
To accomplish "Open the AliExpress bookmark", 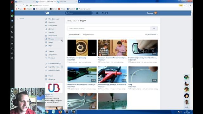I will pyautogui.click(x=28, y=9).
